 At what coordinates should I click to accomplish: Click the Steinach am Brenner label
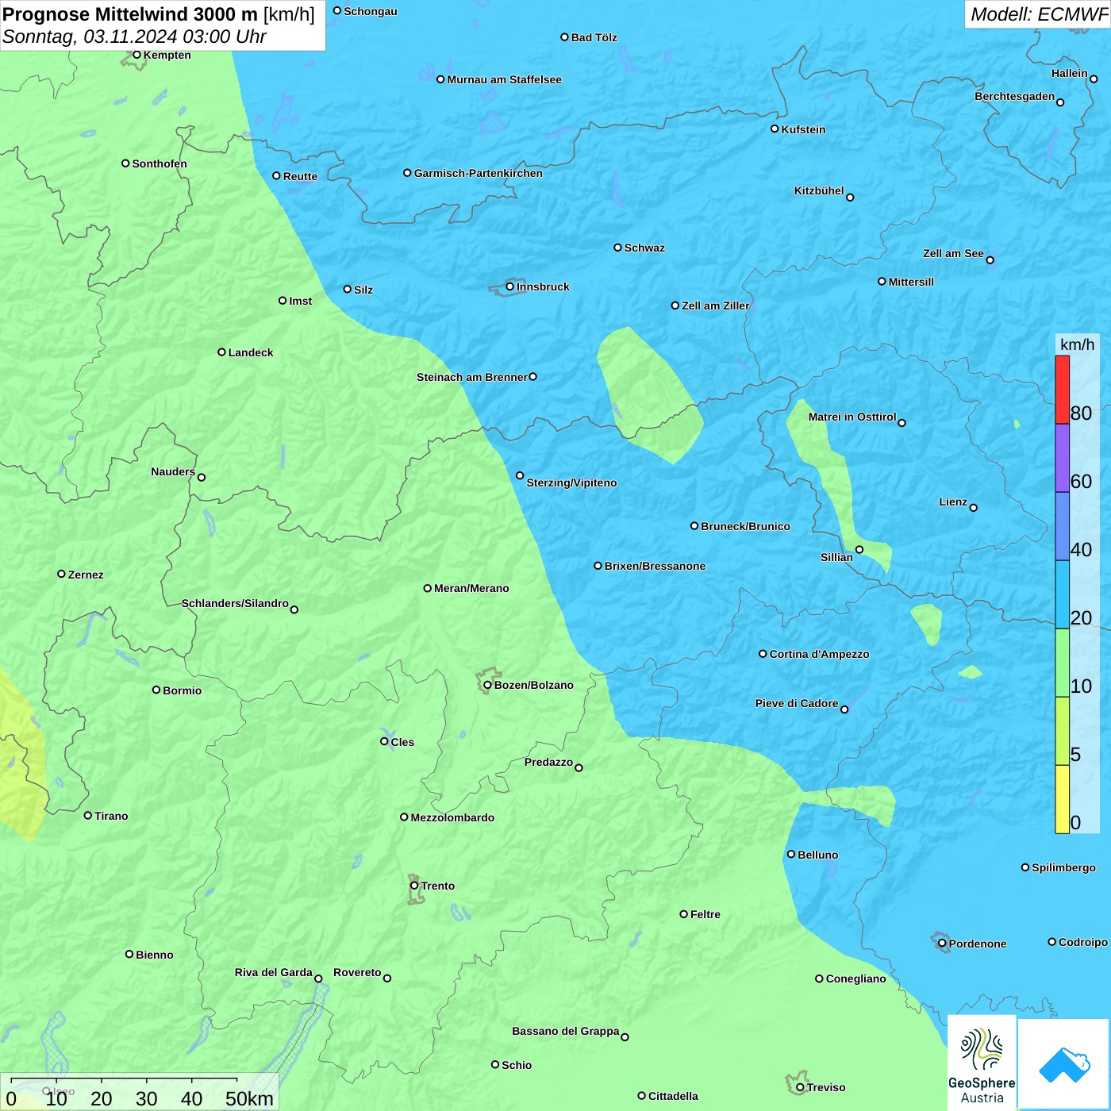point(472,377)
